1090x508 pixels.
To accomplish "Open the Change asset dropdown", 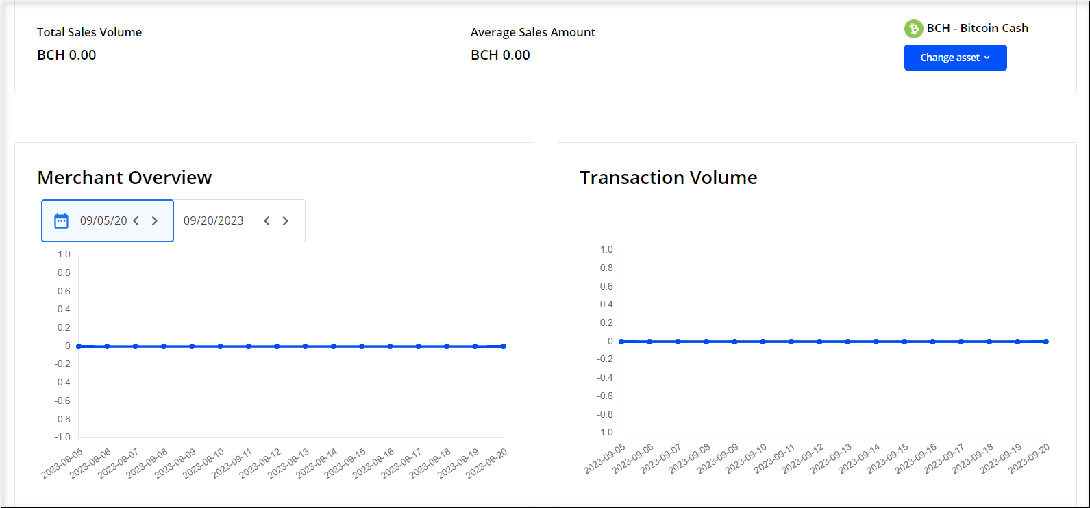I will (x=955, y=58).
